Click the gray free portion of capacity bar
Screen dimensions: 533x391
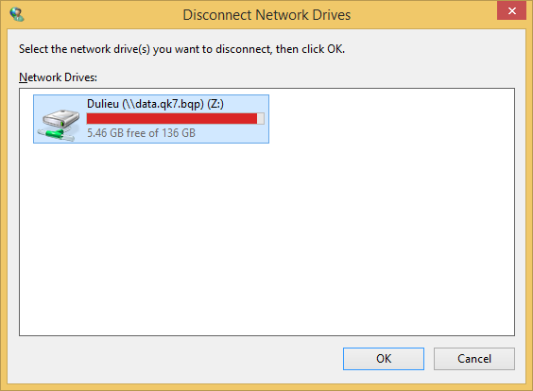(x=261, y=119)
